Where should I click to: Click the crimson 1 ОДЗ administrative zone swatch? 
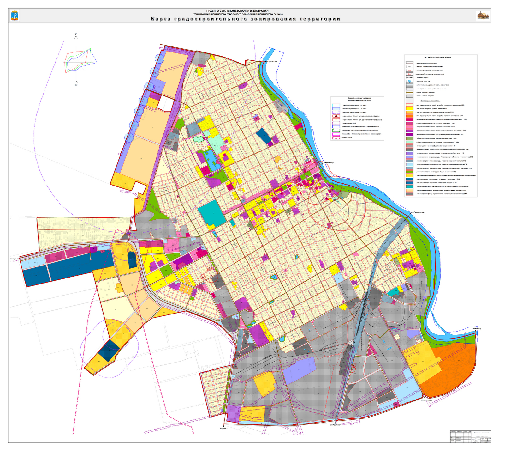pyautogui.click(x=410, y=119)
